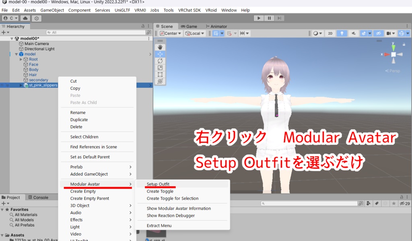Select the Rect Transform tool
The width and height of the screenshot is (412, 241).
[160, 74]
